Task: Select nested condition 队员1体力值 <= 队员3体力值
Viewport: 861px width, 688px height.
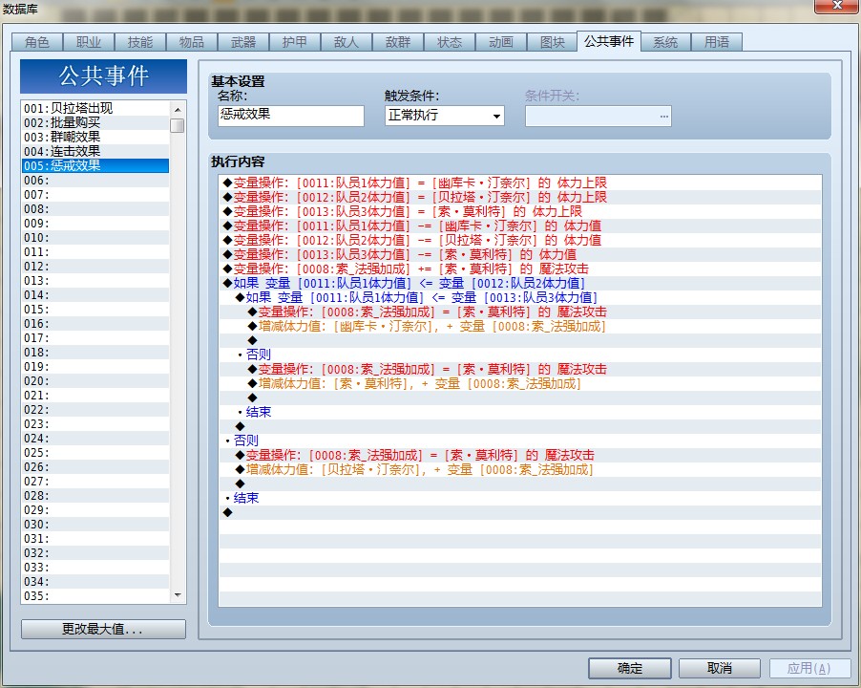Action: click(520, 297)
